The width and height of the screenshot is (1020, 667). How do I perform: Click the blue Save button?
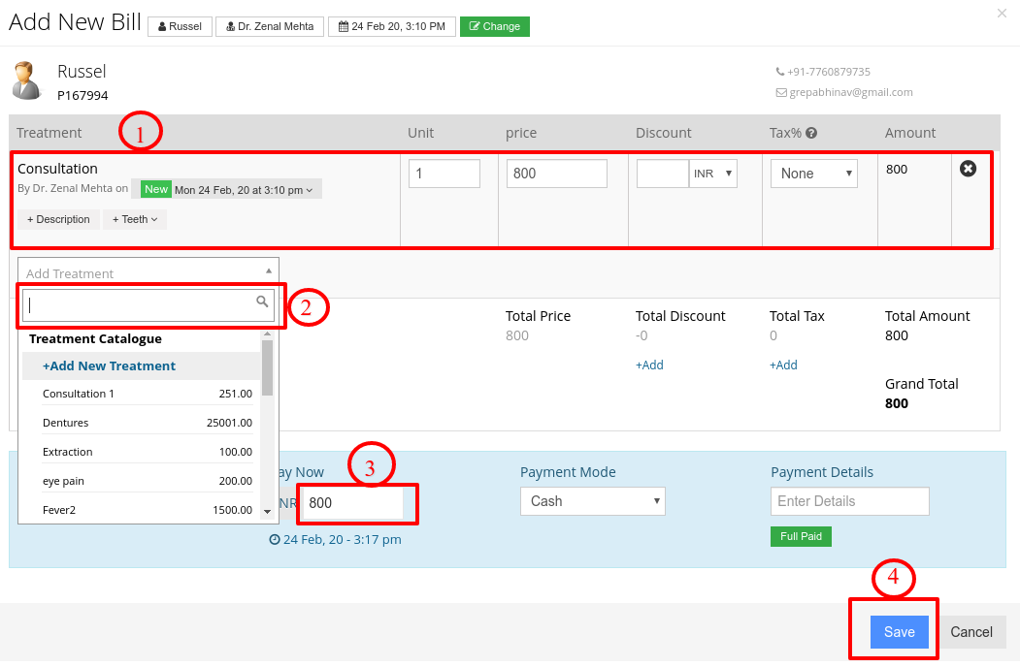pos(899,632)
